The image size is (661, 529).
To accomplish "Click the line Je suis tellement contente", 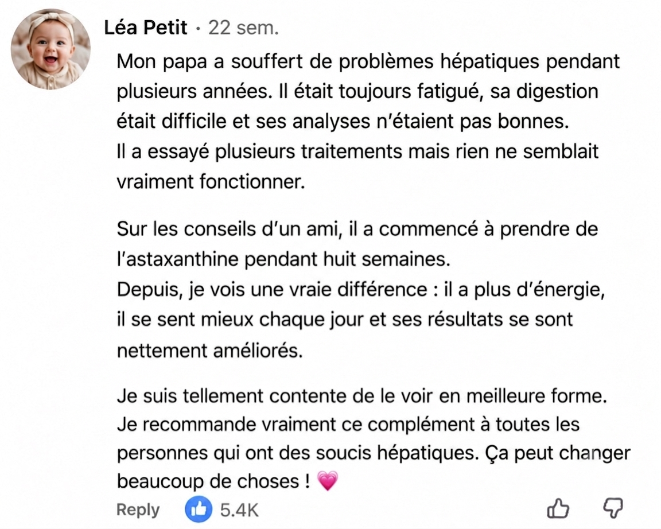I will 361,396.
